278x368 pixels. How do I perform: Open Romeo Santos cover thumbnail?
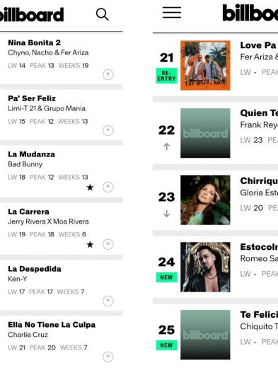pyautogui.click(x=205, y=267)
